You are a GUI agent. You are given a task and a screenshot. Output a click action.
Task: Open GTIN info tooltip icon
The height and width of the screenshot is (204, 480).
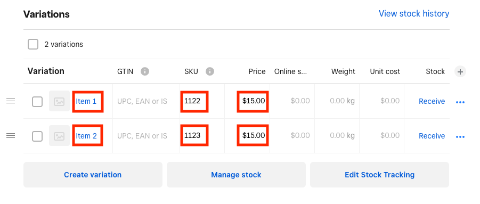145,71
